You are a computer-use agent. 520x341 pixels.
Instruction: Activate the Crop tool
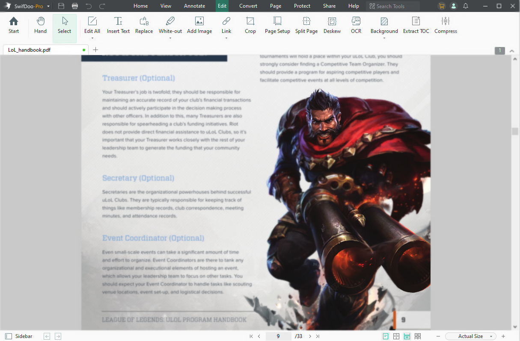point(250,25)
